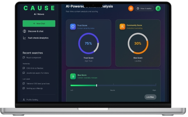Viewport: 188px width, 117px height.
Task: Open the green user profile avatar
Action: click(x=158, y=8)
